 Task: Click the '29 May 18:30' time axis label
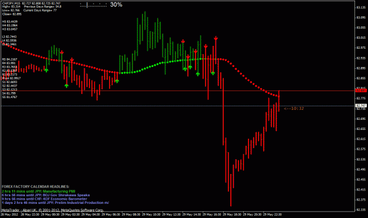pyautogui.click(x=231, y=214)
